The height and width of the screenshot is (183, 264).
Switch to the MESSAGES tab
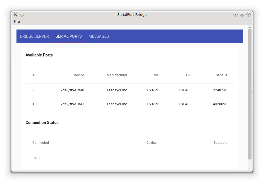tap(99, 36)
